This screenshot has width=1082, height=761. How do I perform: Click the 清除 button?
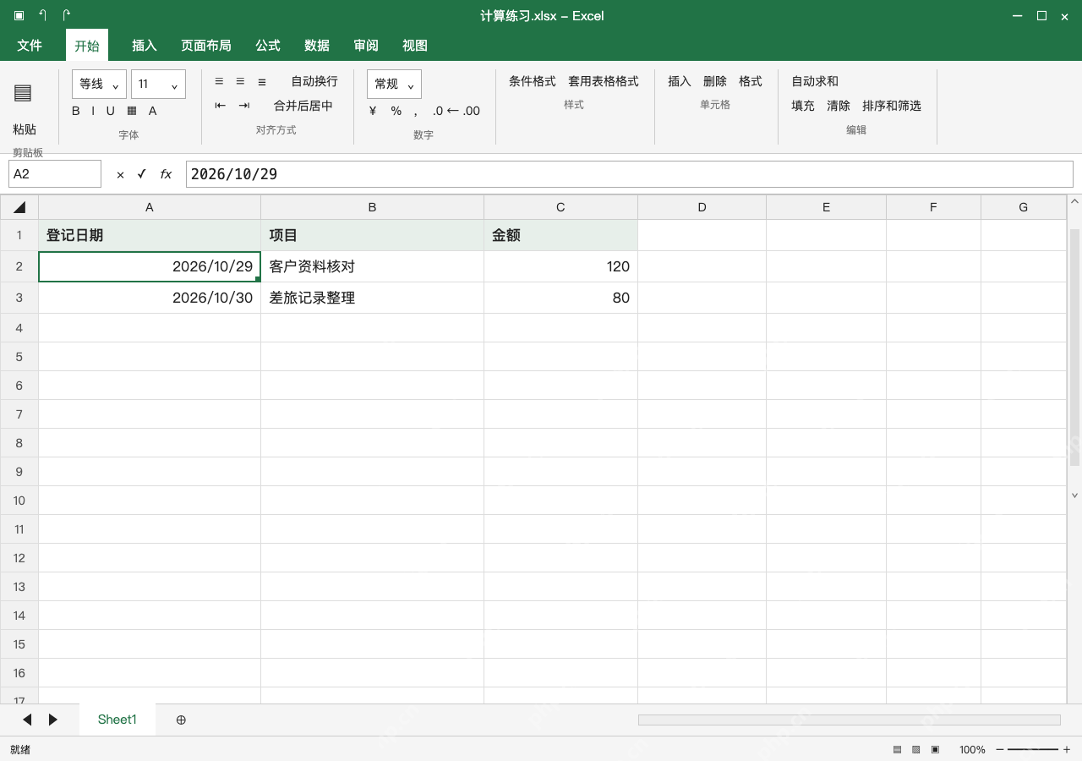[x=839, y=106]
